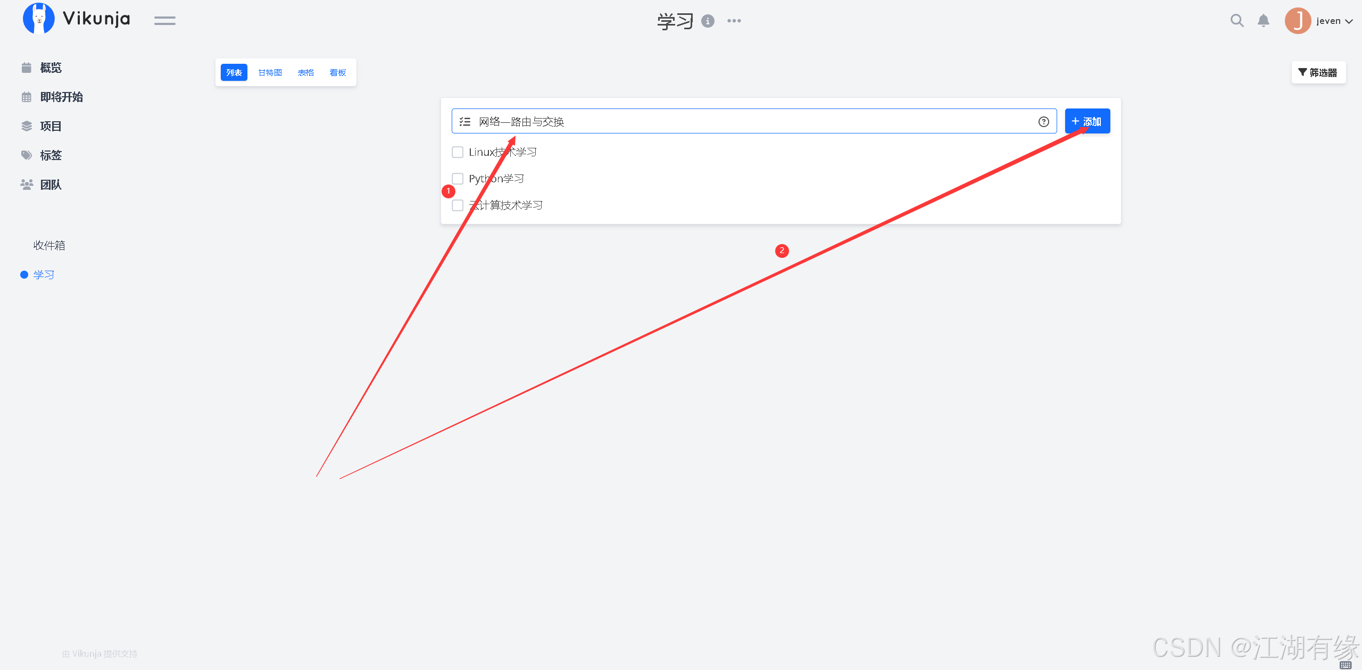Open the three-dots project options menu
Image resolution: width=1362 pixels, height=670 pixels.
point(734,21)
